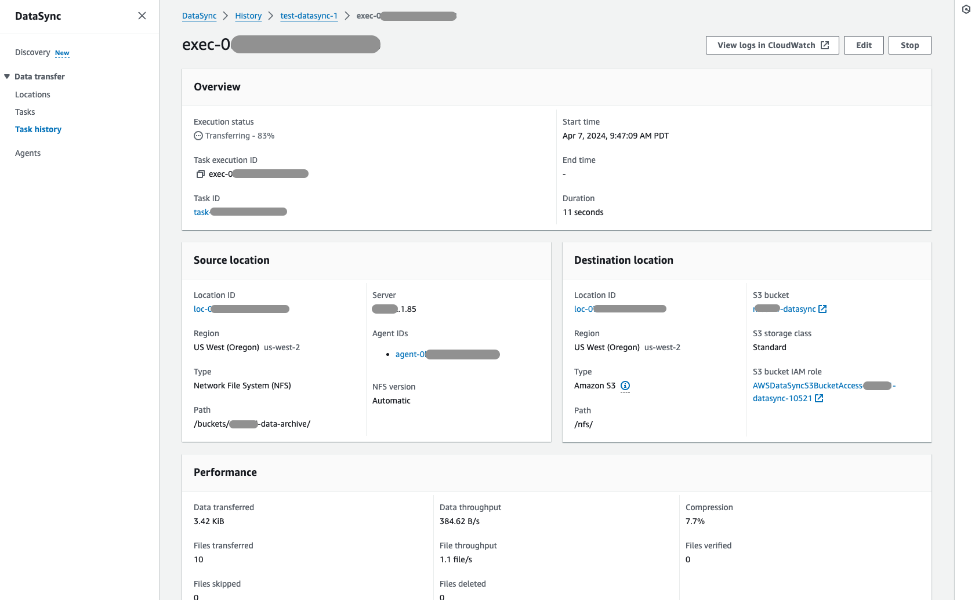
Task: Open Amazon S3 info tooltip
Action: [x=625, y=386]
